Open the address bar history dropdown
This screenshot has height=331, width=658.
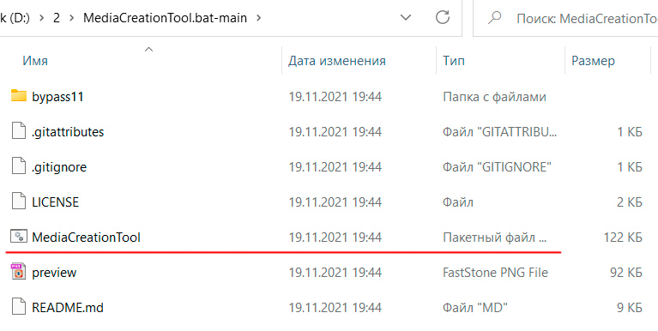click(x=406, y=18)
